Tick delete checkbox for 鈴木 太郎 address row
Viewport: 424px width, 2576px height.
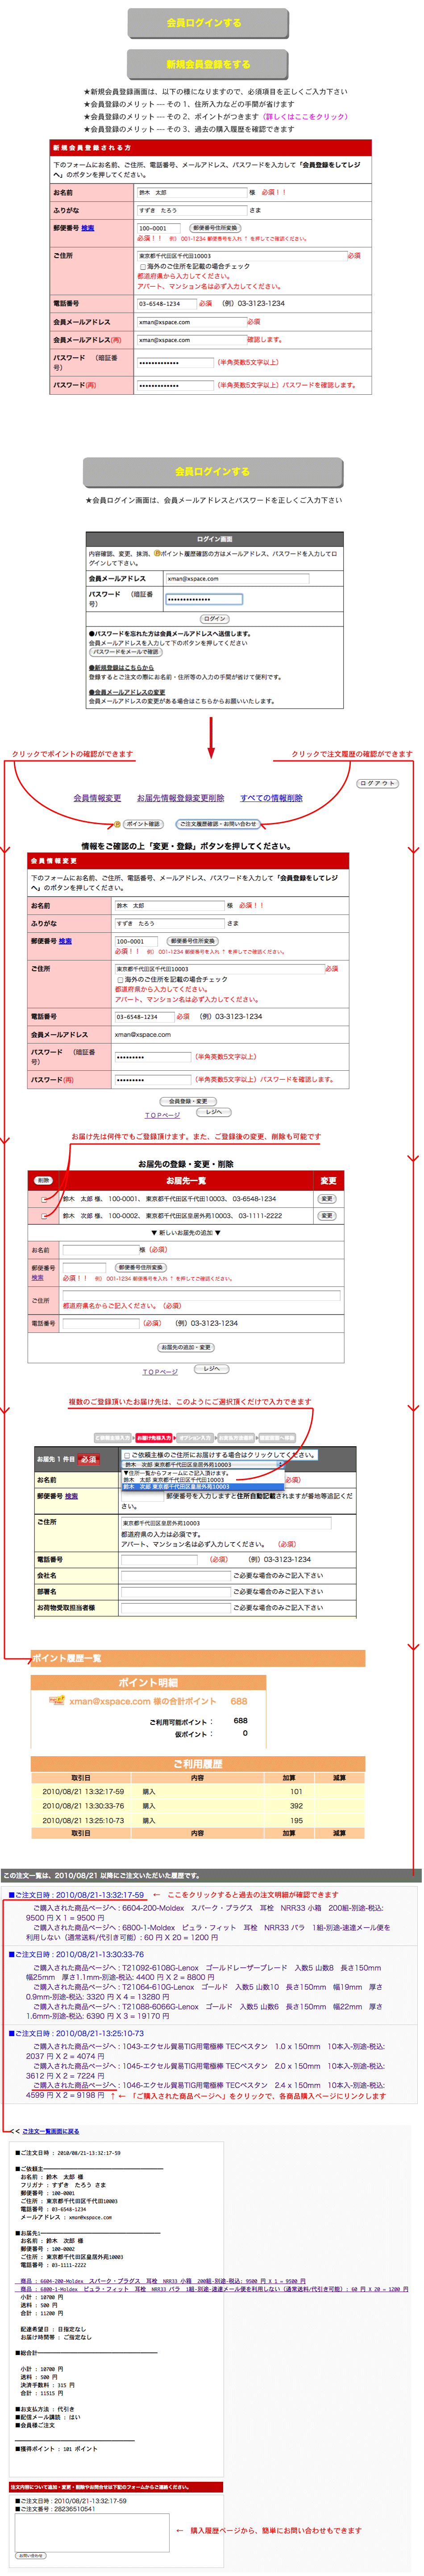44,1199
